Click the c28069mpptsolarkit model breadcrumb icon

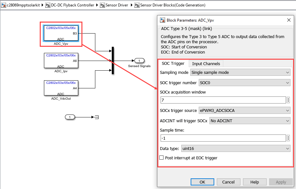pyautogui.click(x=4, y=5)
